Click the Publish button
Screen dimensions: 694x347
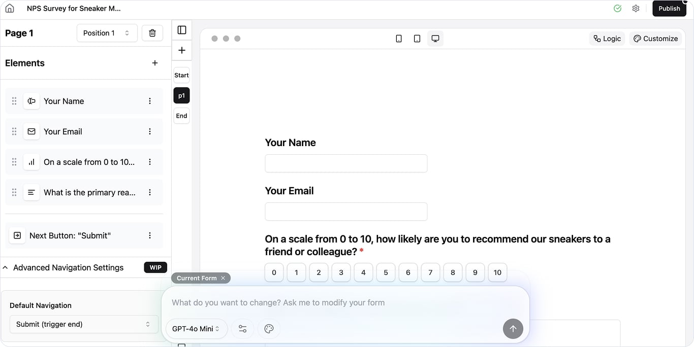pyautogui.click(x=669, y=9)
